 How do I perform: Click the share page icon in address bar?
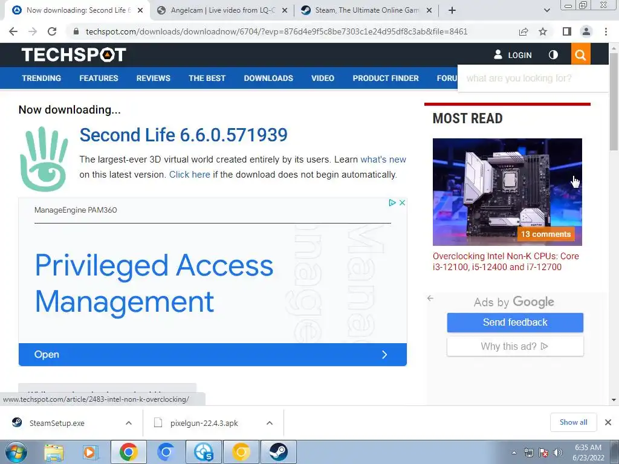pyautogui.click(x=523, y=31)
